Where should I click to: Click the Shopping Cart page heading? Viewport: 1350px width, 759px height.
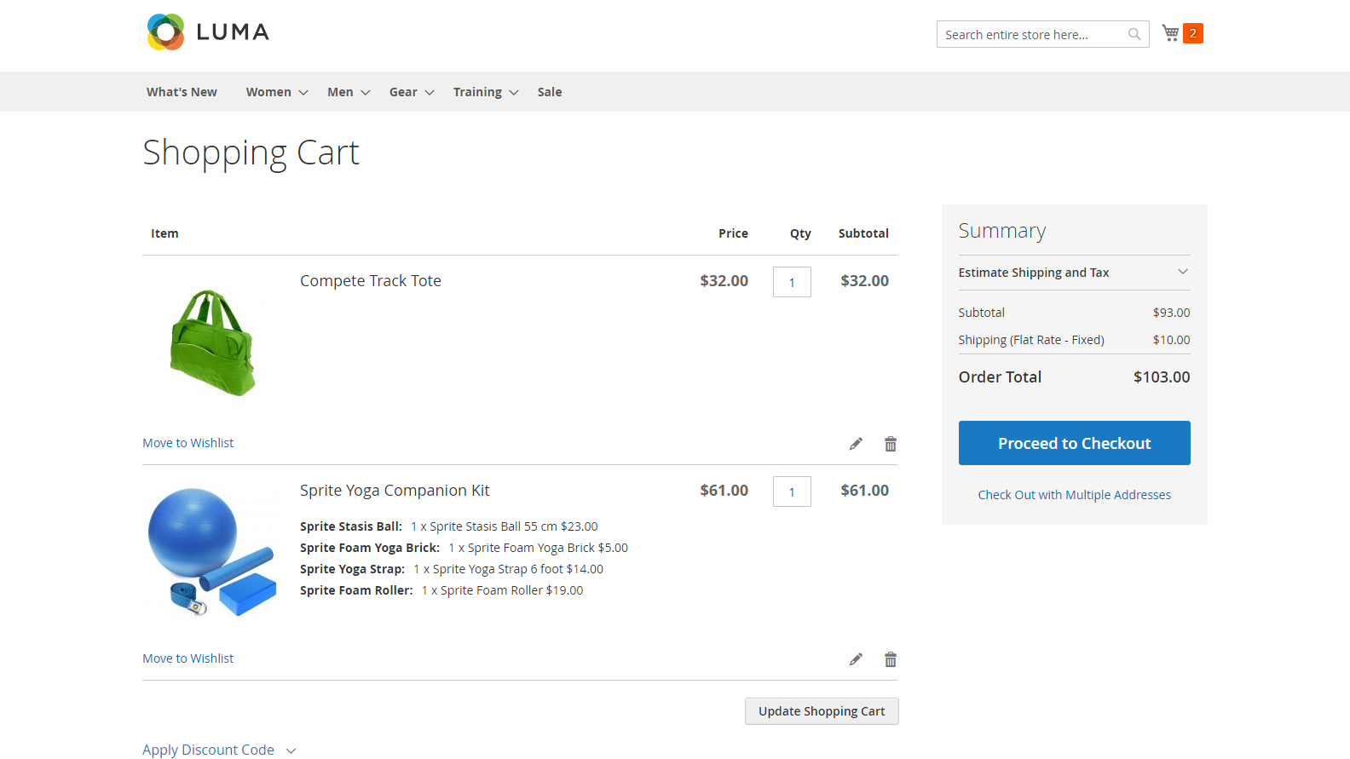251,153
